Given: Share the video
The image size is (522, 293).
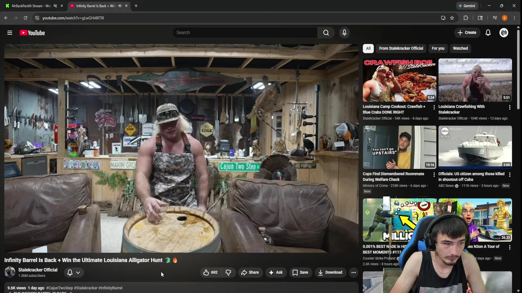Looking at the screenshot, I should pos(250,272).
